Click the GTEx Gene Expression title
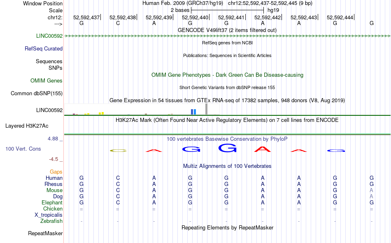 click(x=227, y=100)
